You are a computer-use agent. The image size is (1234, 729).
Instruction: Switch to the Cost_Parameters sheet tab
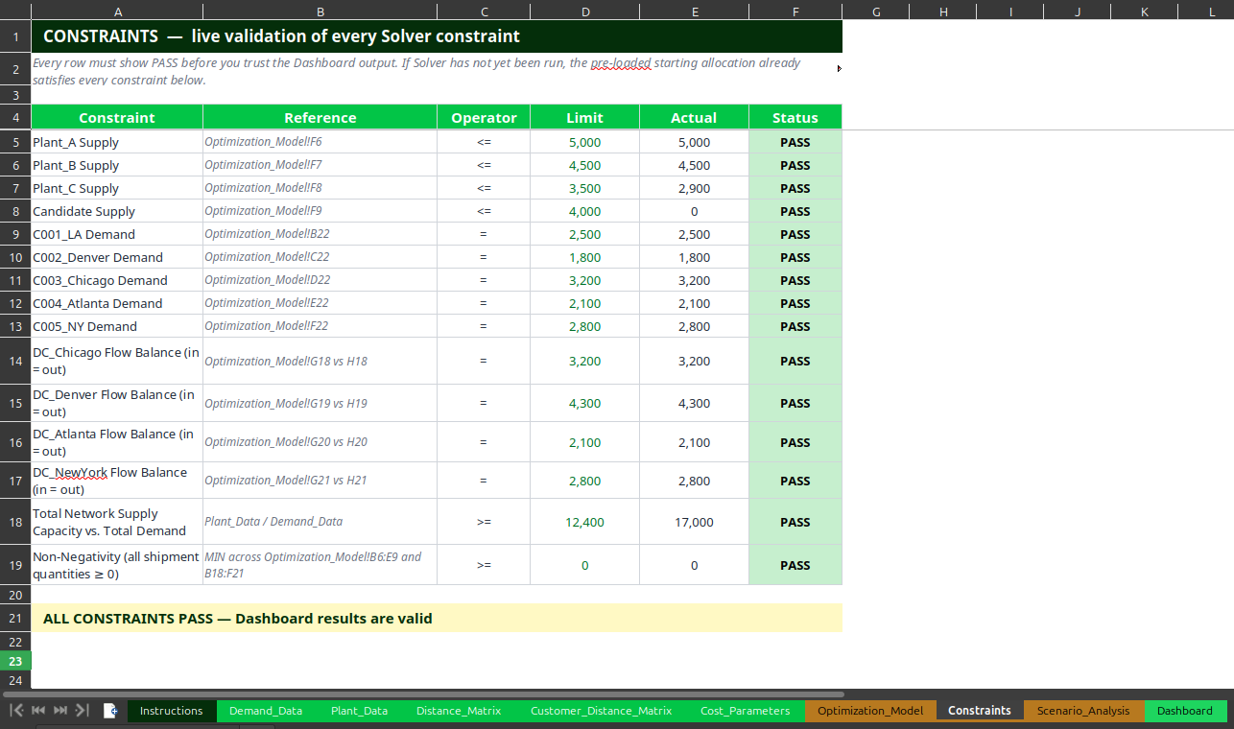click(746, 711)
